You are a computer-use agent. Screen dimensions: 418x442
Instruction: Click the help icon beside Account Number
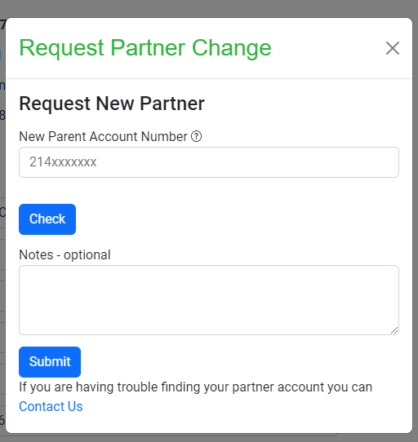[x=196, y=136]
